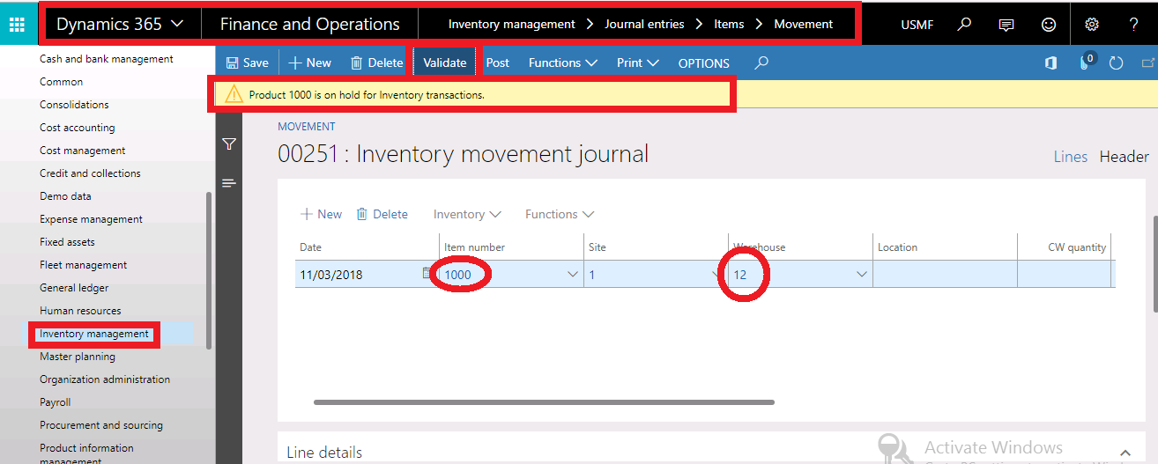Open the Print menu
Screen dimensions: 1158x464
[638, 63]
